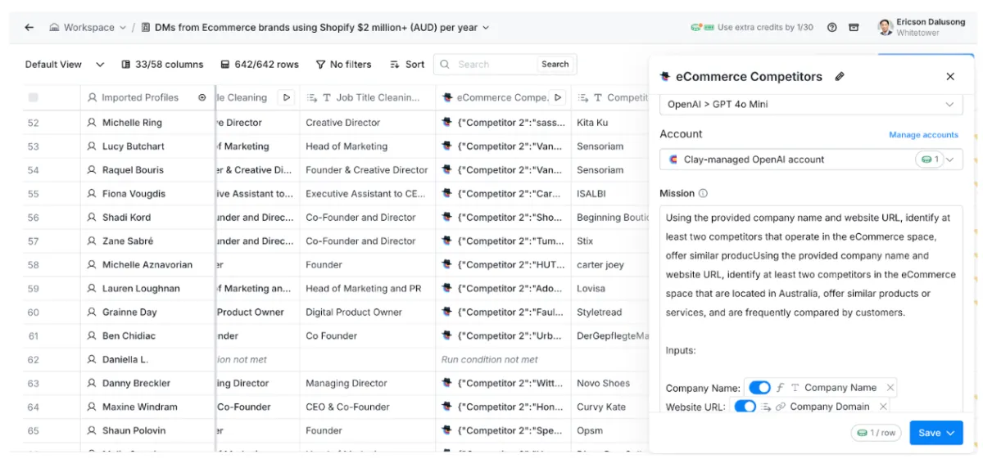Select the Kita Ku competitor cell
This screenshot has height=468, width=983.
[x=610, y=123]
